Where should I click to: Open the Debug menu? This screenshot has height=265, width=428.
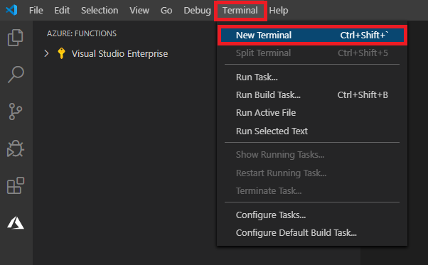pyautogui.click(x=197, y=11)
